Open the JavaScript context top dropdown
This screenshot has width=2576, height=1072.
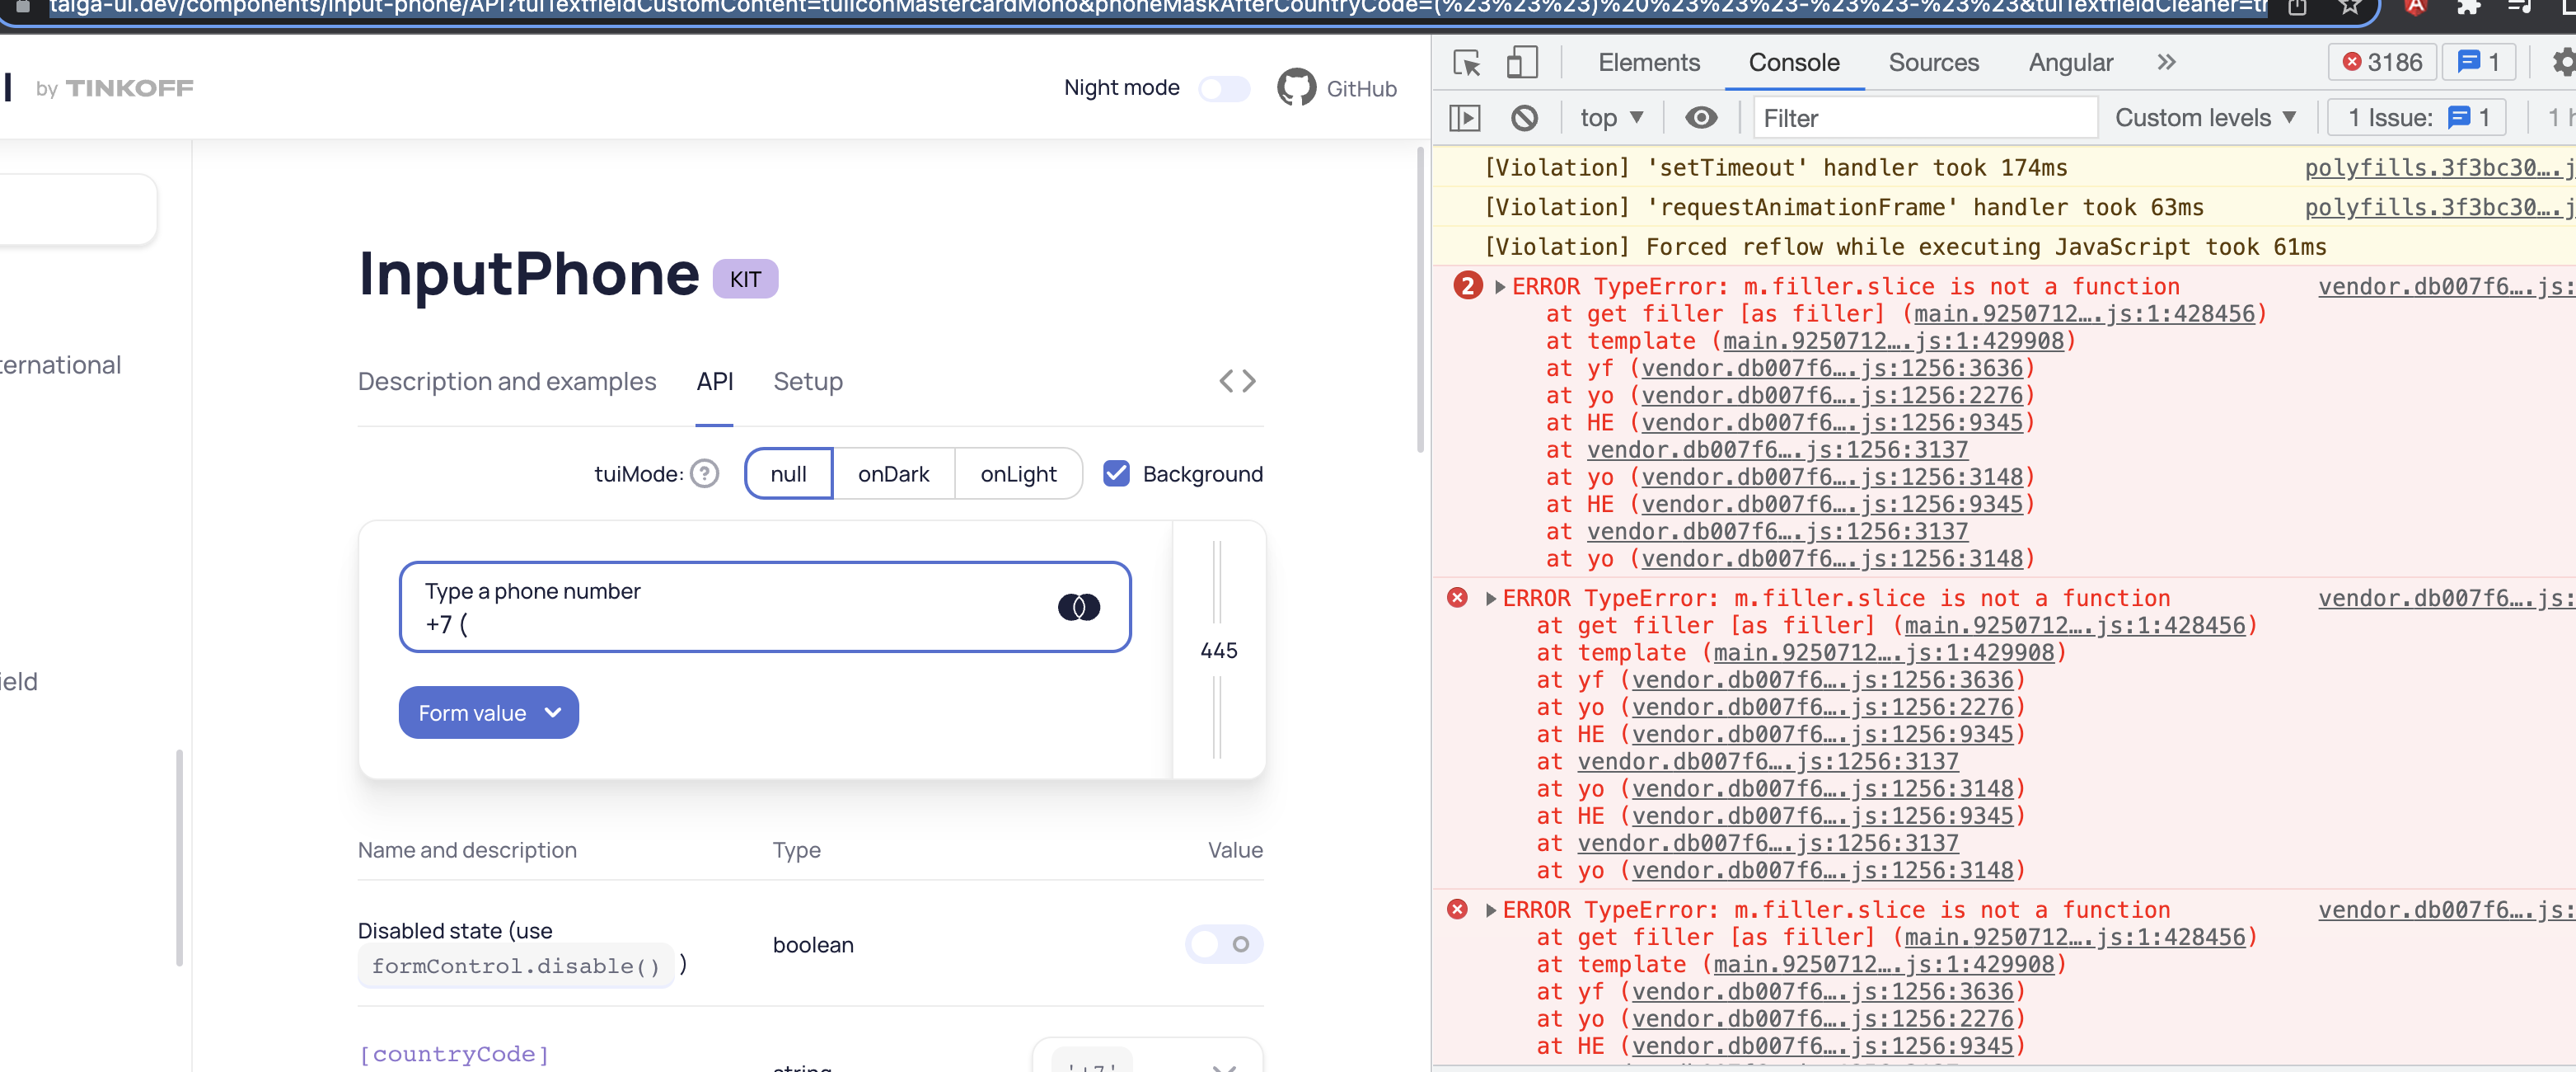[x=1611, y=118]
